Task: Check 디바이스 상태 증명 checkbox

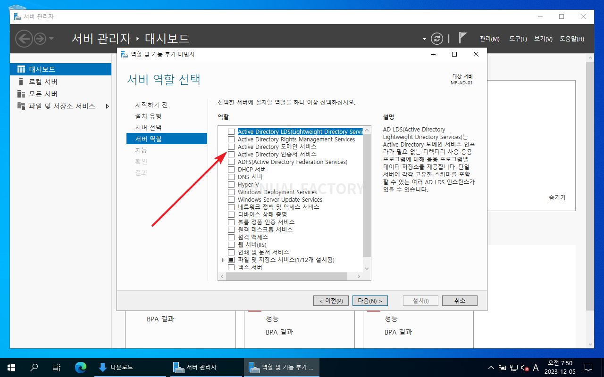Action: [x=231, y=214]
